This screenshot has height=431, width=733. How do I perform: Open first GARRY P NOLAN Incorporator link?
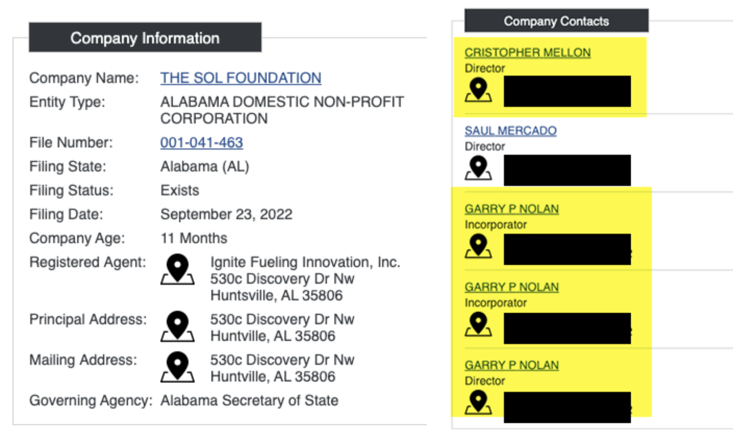pyautogui.click(x=512, y=209)
